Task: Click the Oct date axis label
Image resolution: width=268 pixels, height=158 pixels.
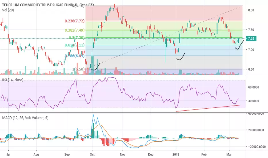Action: (x=92, y=155)
